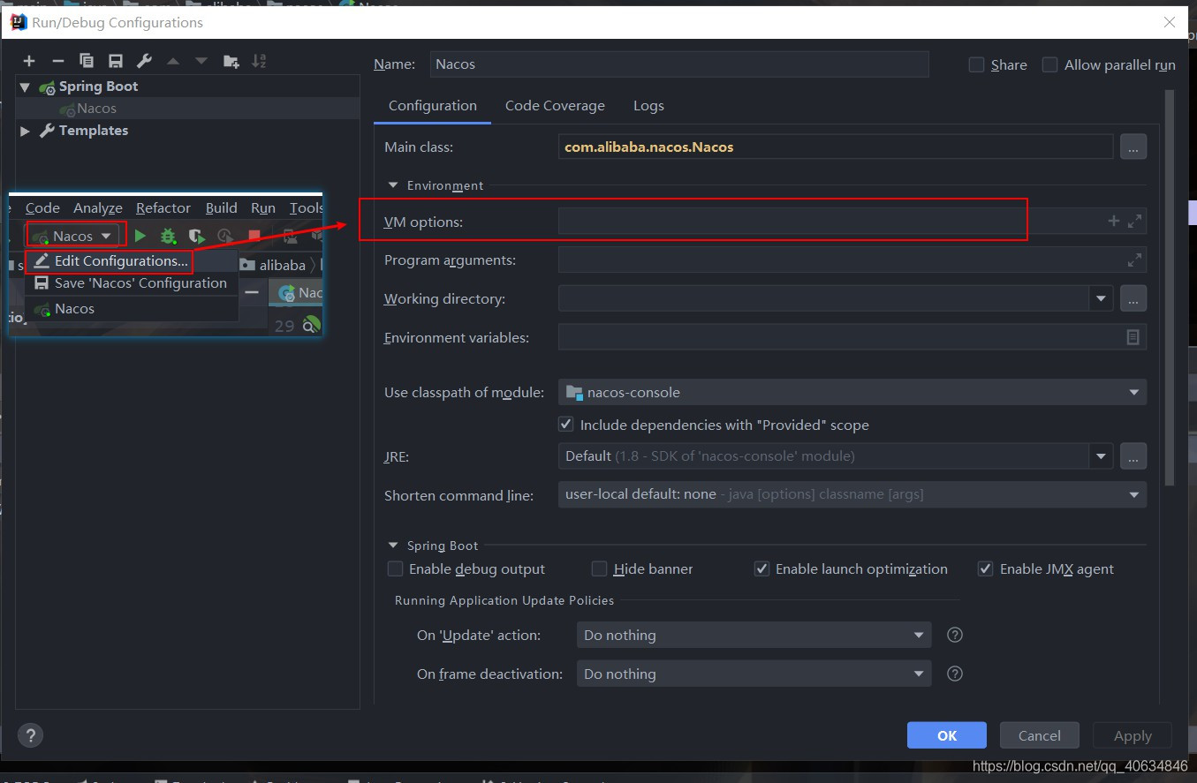Screen dimensions: 1197x783
Task: Click into the Name text field
Action: point(679,64)
